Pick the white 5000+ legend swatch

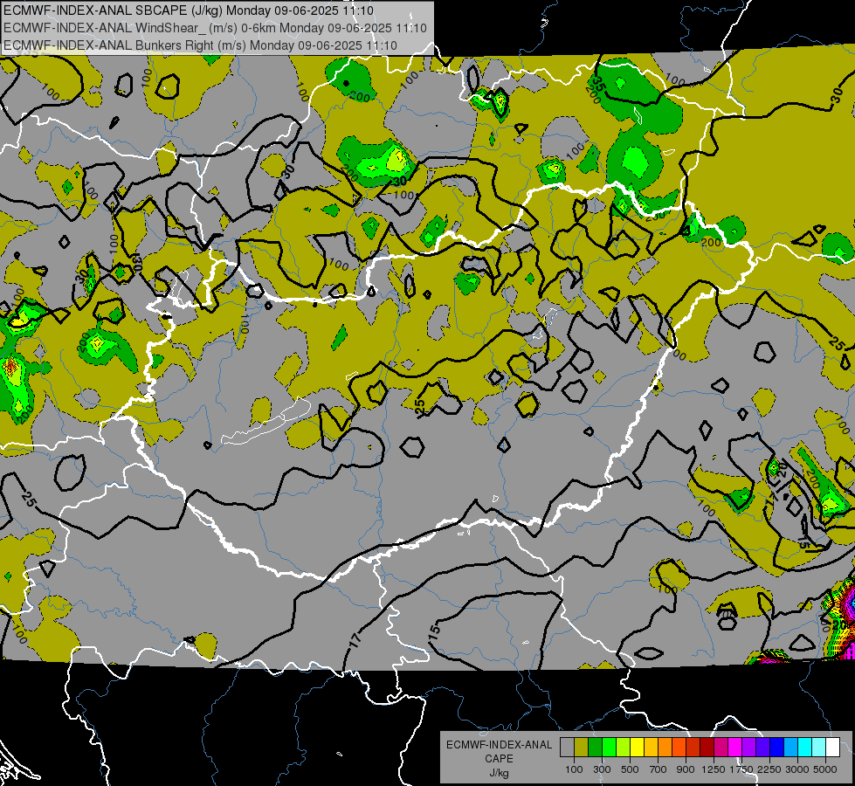[832, 747]
